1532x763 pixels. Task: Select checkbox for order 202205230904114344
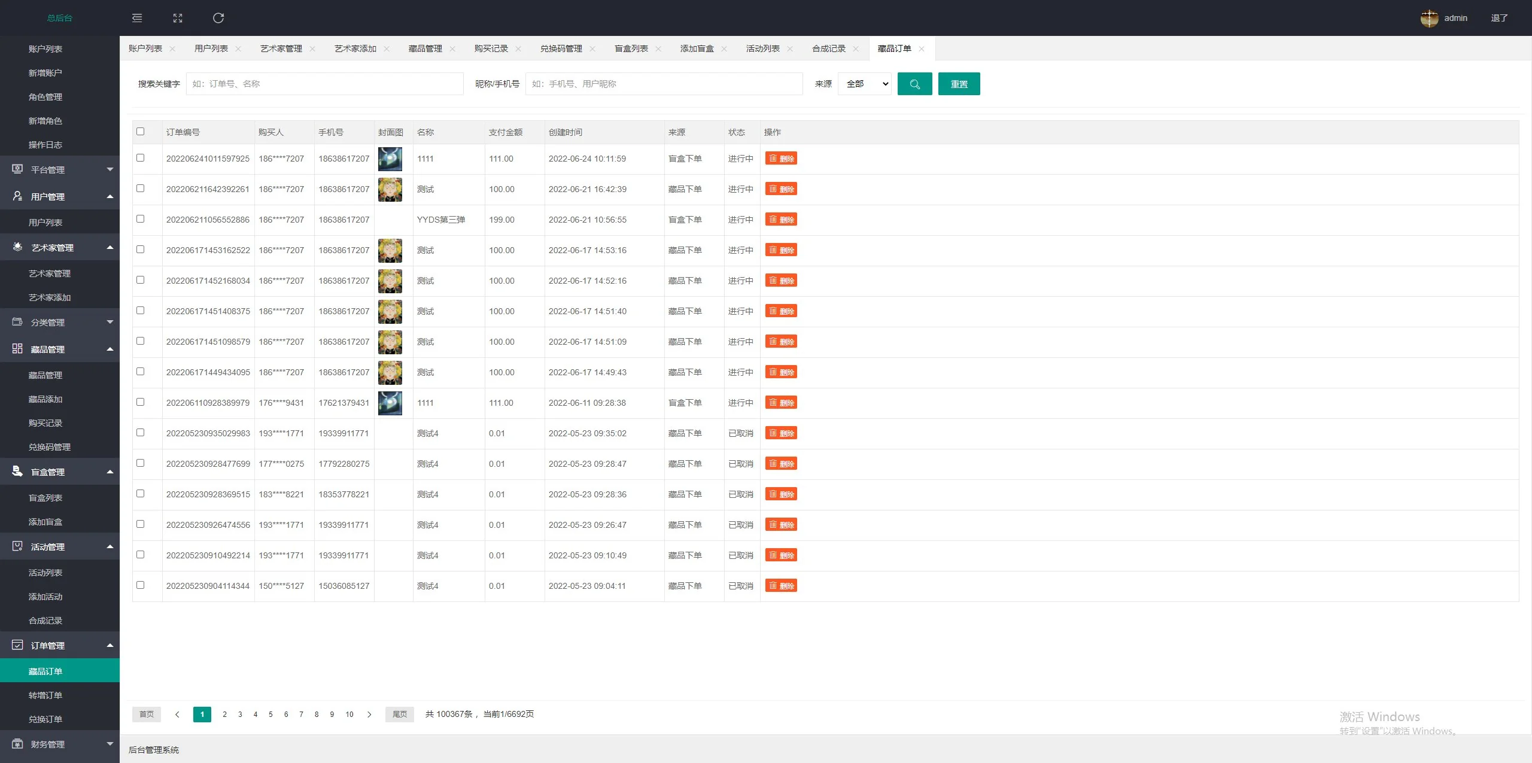click(x=141, y=585)
